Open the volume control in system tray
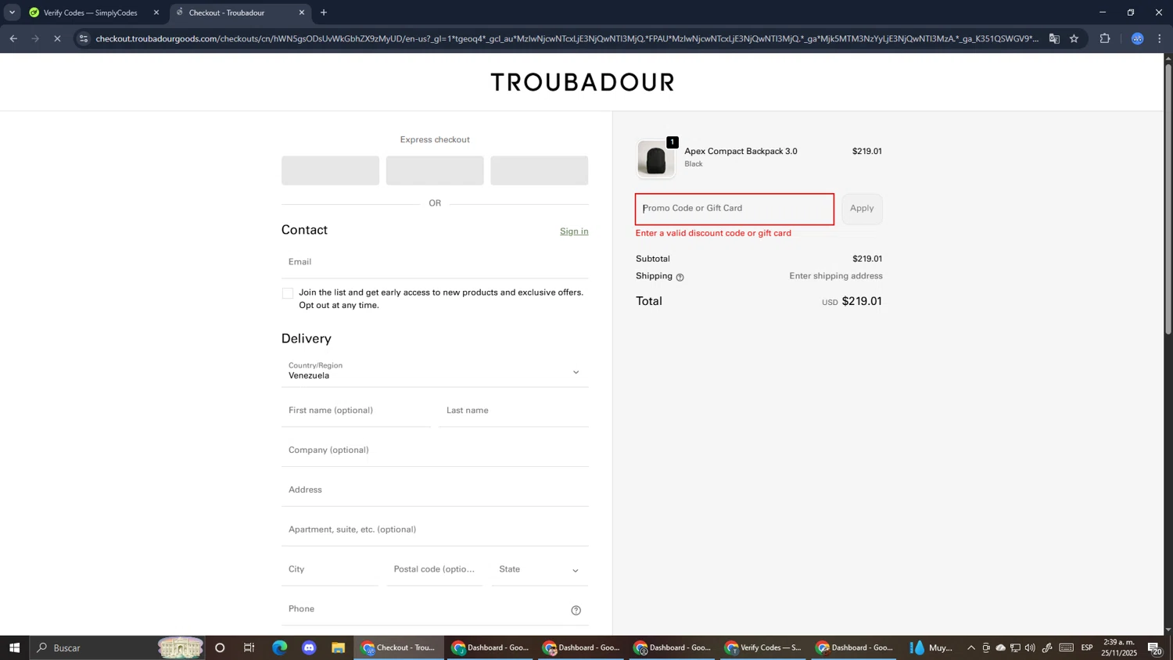The width and height of the screenshot is (1173, 660). coord(1030,647)
